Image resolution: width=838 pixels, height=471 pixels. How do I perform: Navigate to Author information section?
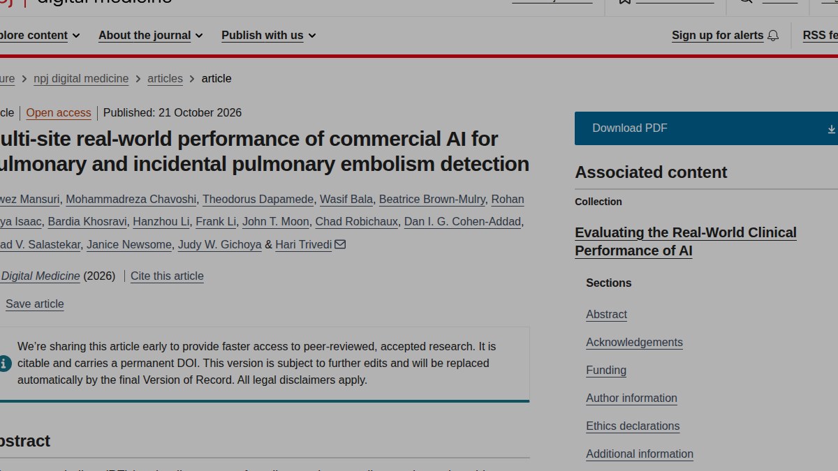point(631,398)
